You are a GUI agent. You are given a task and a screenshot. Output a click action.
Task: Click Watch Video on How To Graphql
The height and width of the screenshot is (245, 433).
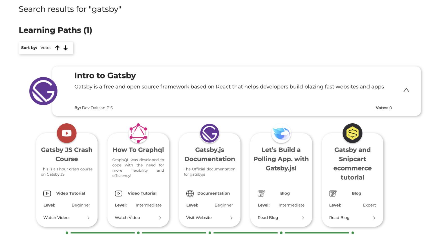pyautogui.click(x=127, y=218)
